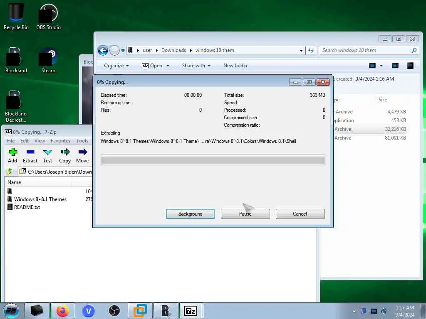Select the Steam desktop shortcut
426x319 pixels.
pos(48,60)
